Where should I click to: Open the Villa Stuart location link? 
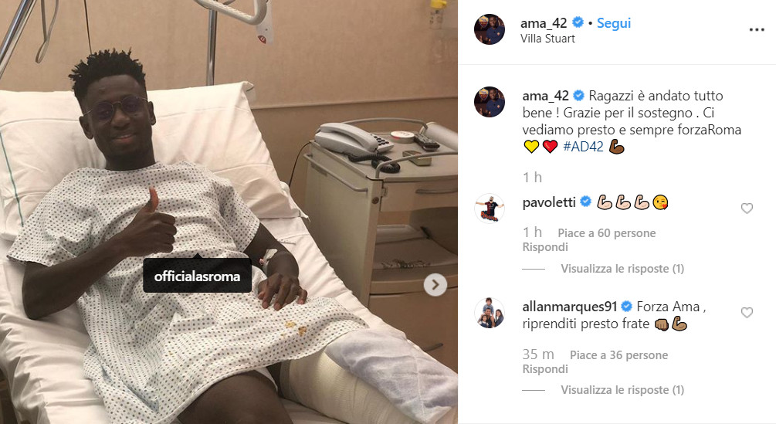click(547, 39)
